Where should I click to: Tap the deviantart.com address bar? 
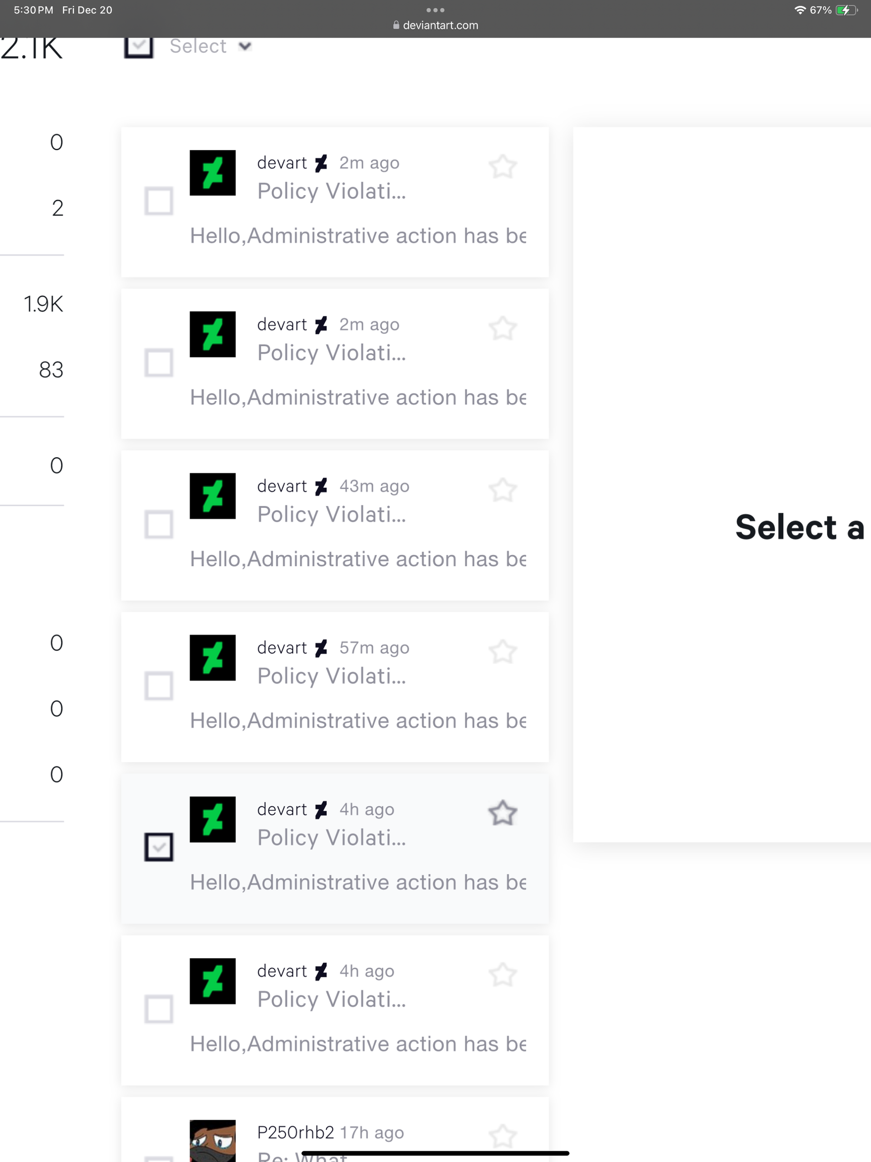coord(435,25)
